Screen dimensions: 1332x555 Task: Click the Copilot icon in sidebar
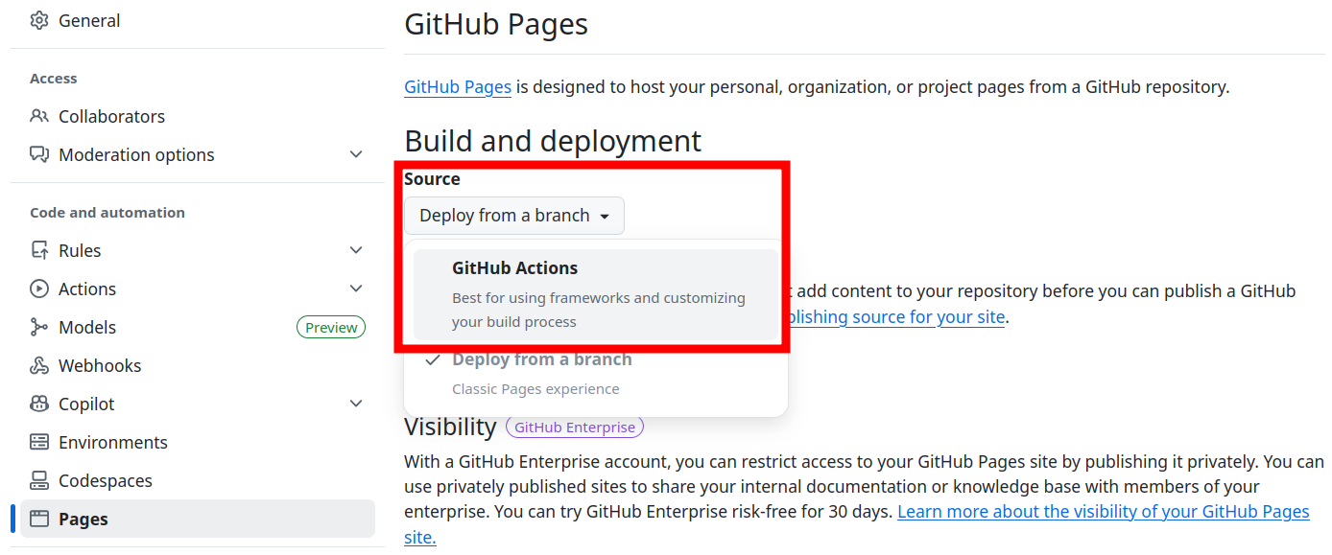tap(39, 404)
